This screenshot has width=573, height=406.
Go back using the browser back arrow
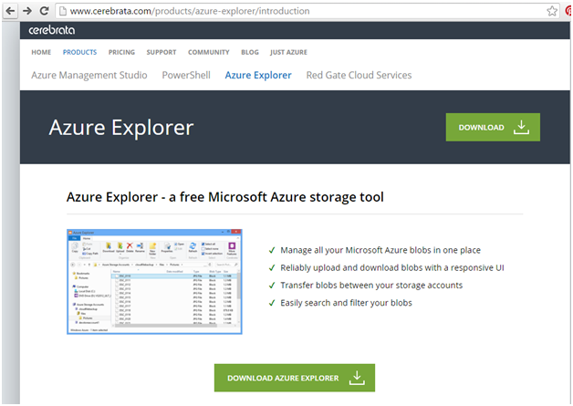click(x=10, y=11)
